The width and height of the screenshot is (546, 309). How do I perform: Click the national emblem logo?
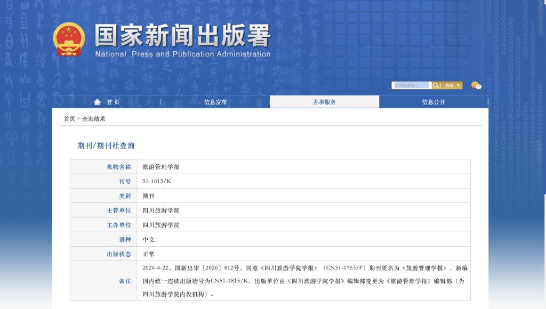pyautogui.click(x=69, y=39)
